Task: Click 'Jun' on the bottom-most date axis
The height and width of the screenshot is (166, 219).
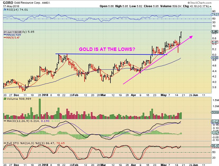Action: pos(195,165)
